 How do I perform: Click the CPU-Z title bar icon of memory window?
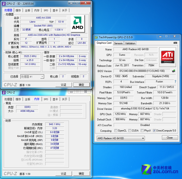coord(4,92)
